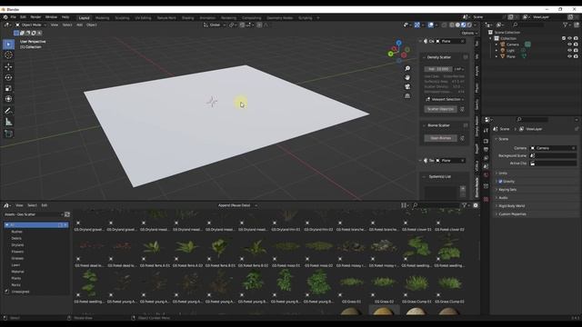Switch to UV Editing workspace tab

point(143,18)
